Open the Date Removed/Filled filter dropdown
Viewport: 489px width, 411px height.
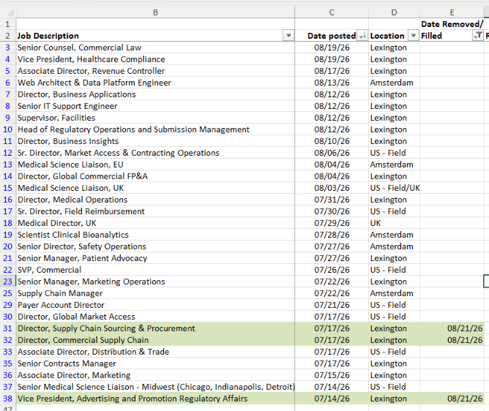point(478,36)
